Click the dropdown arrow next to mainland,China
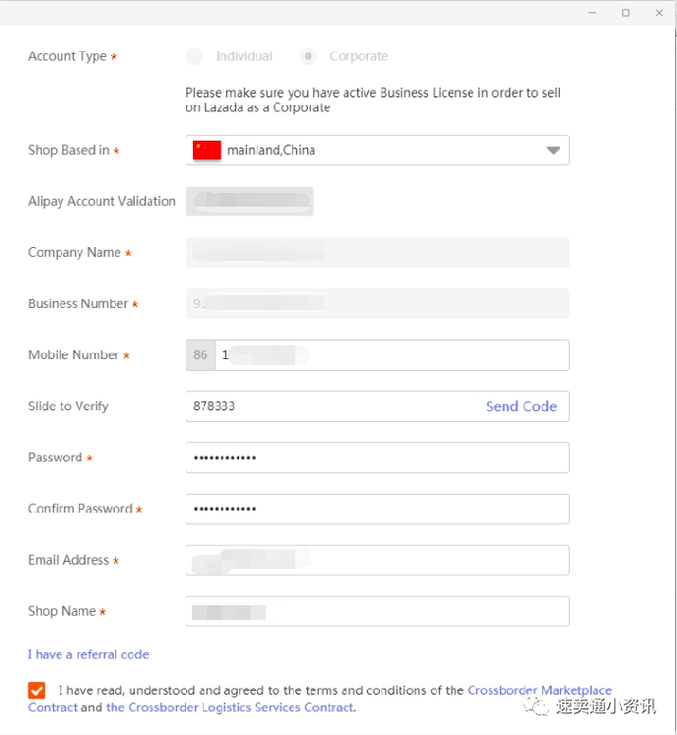The width and height of the screenshot is (677, 735). point(553,151)
